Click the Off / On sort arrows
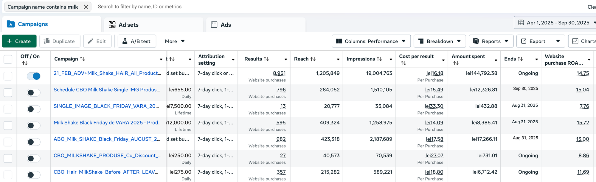Viewport: 596px width, 182px height. tap(25, 63)
